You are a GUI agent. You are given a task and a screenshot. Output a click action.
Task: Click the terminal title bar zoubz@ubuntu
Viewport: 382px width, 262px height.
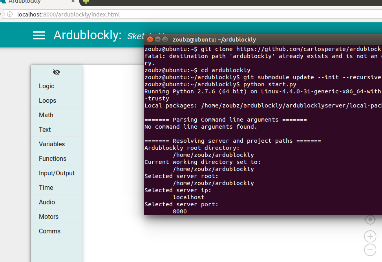point(214,40)
